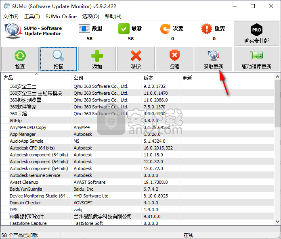This screenshot has height=239, width=281.
Task: Click the 移除 red X button
Action: pyautogui.click(x=136, y=59)
